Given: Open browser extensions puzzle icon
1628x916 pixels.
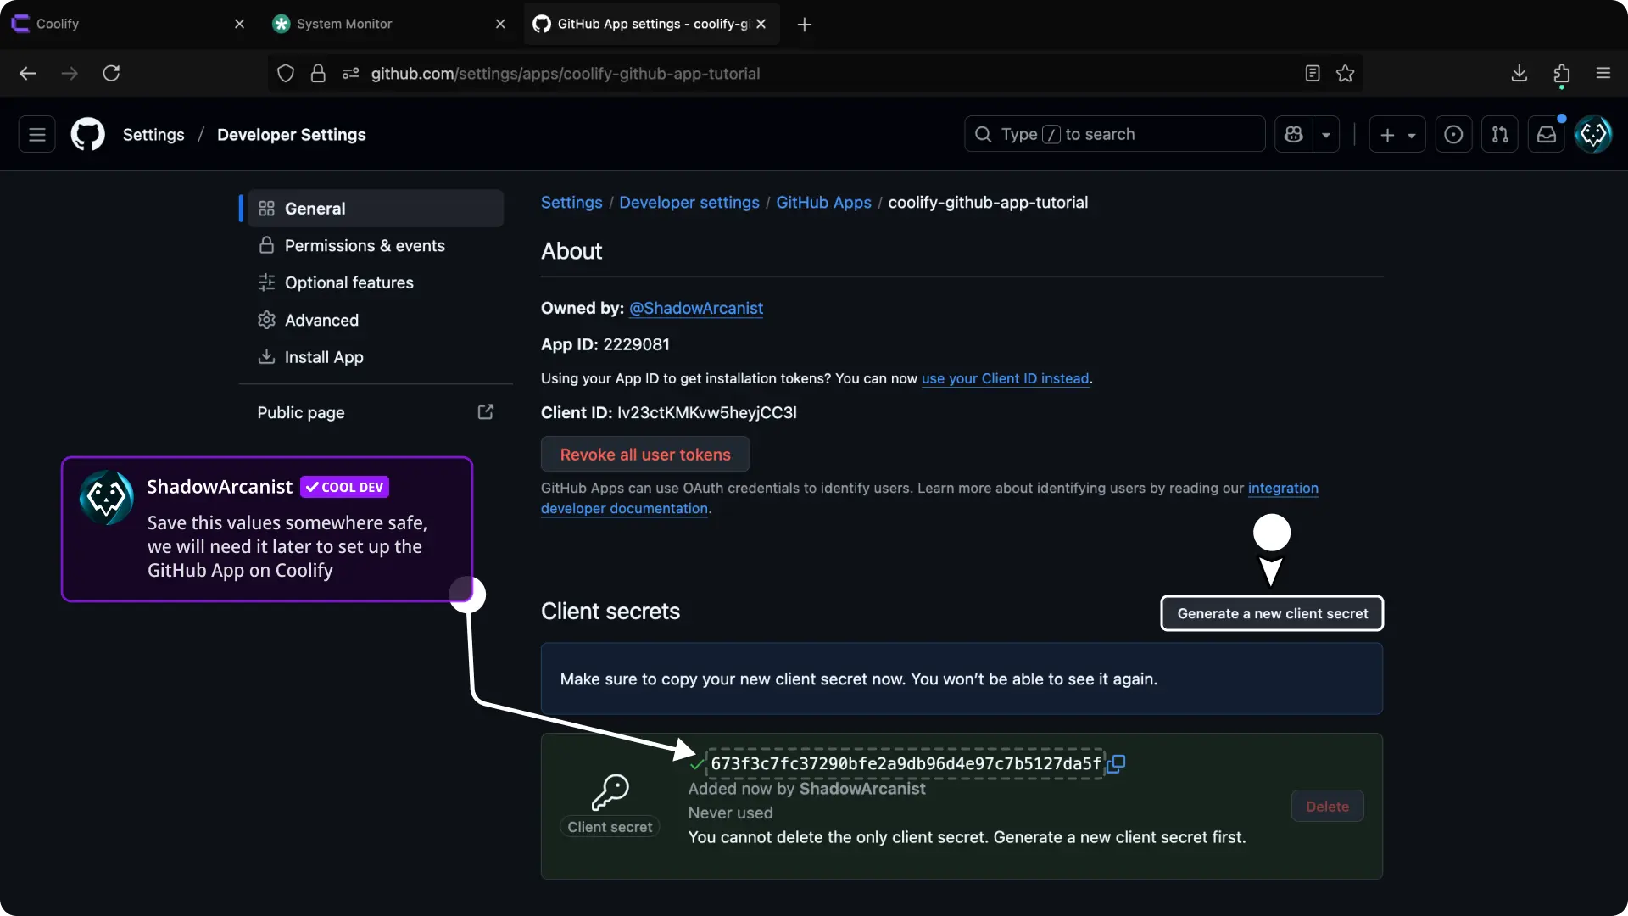Looking at the screenshot, I should pyautogui.click(x=1561, y=74).
